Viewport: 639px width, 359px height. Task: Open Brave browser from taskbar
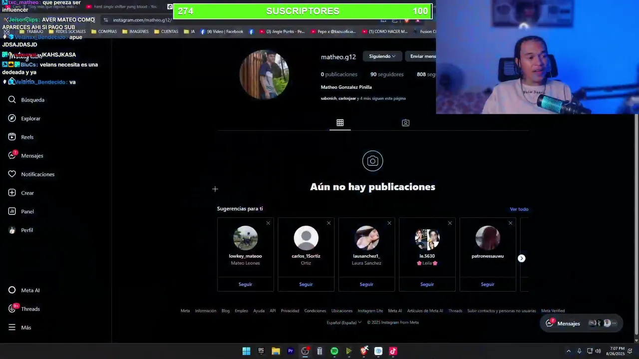tap(364, 351)
